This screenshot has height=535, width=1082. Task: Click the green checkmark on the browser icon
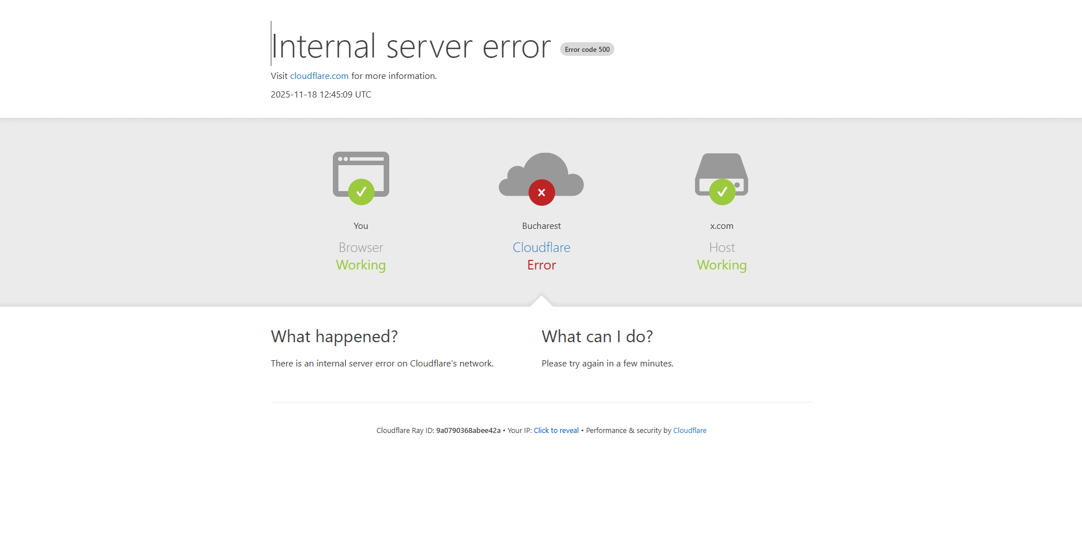tap(361, 192)
